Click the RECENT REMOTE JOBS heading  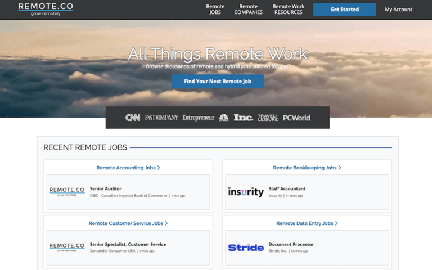point(85,147)
